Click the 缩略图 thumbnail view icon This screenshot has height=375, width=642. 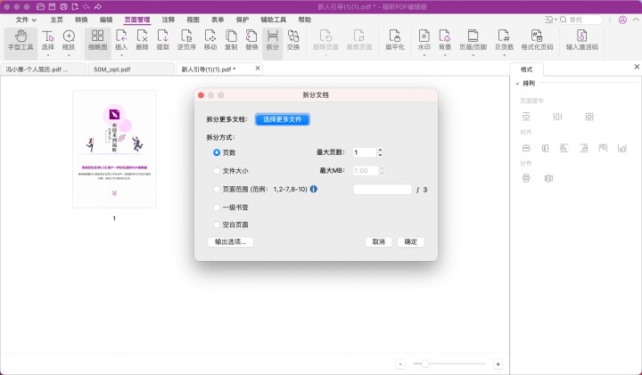pyautogui.click(x=97, y=39)
